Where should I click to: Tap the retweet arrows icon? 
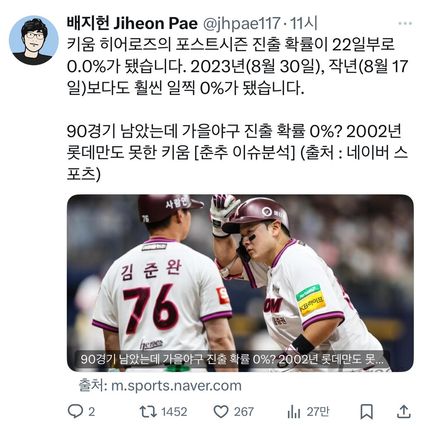click(148, 411)
